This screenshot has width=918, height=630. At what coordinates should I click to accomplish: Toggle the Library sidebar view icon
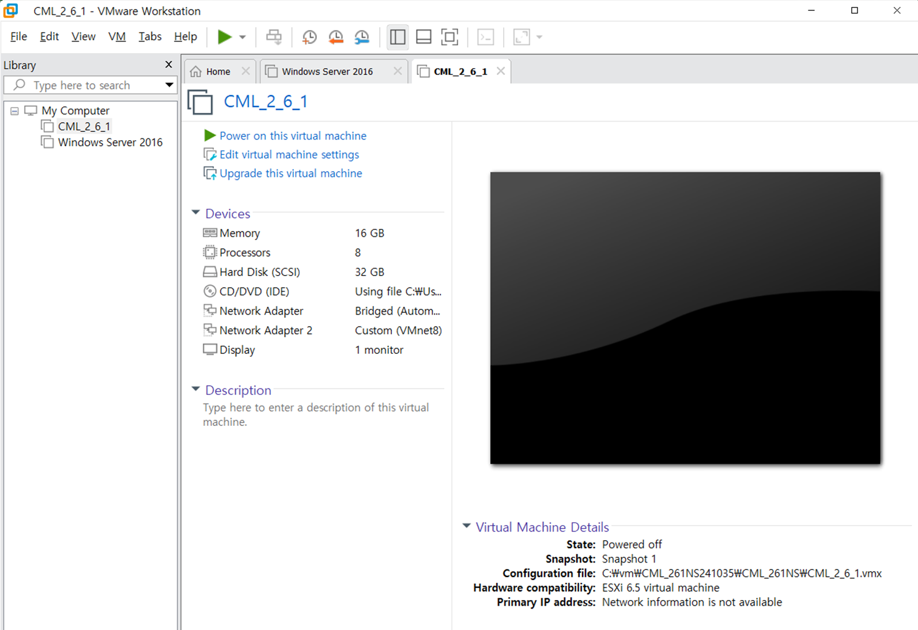[x=398, y=37]
